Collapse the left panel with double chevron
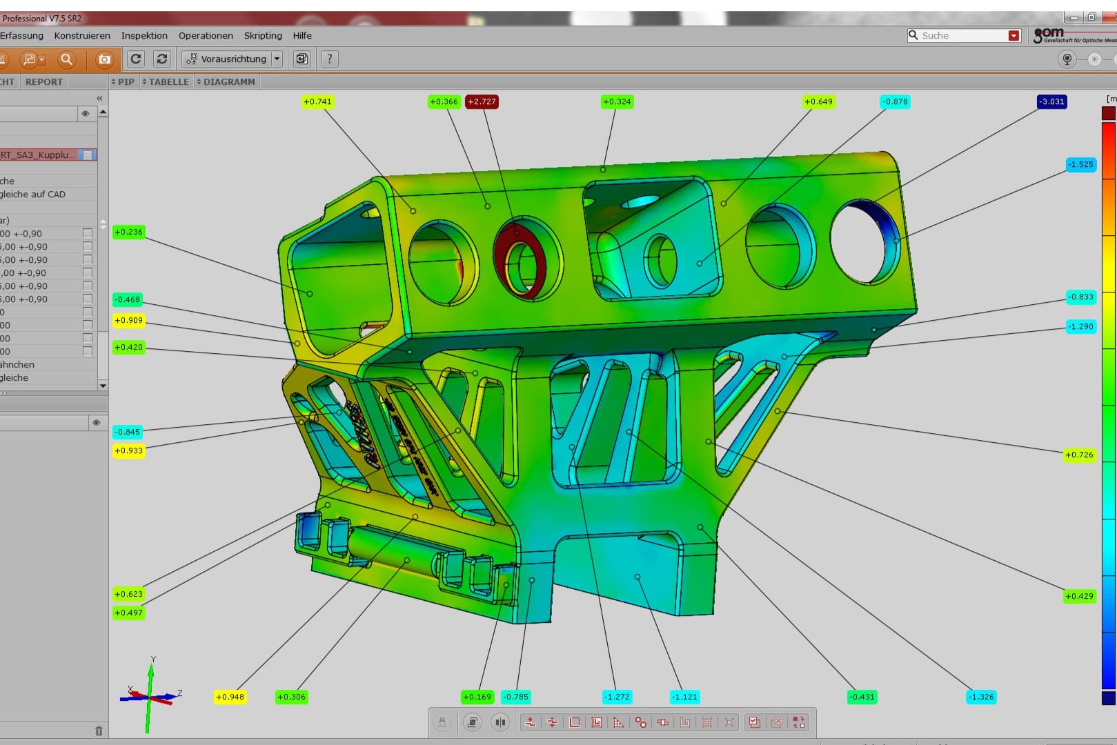The height and width of the screenshot is (745, 1117). [x=99, y=99]
